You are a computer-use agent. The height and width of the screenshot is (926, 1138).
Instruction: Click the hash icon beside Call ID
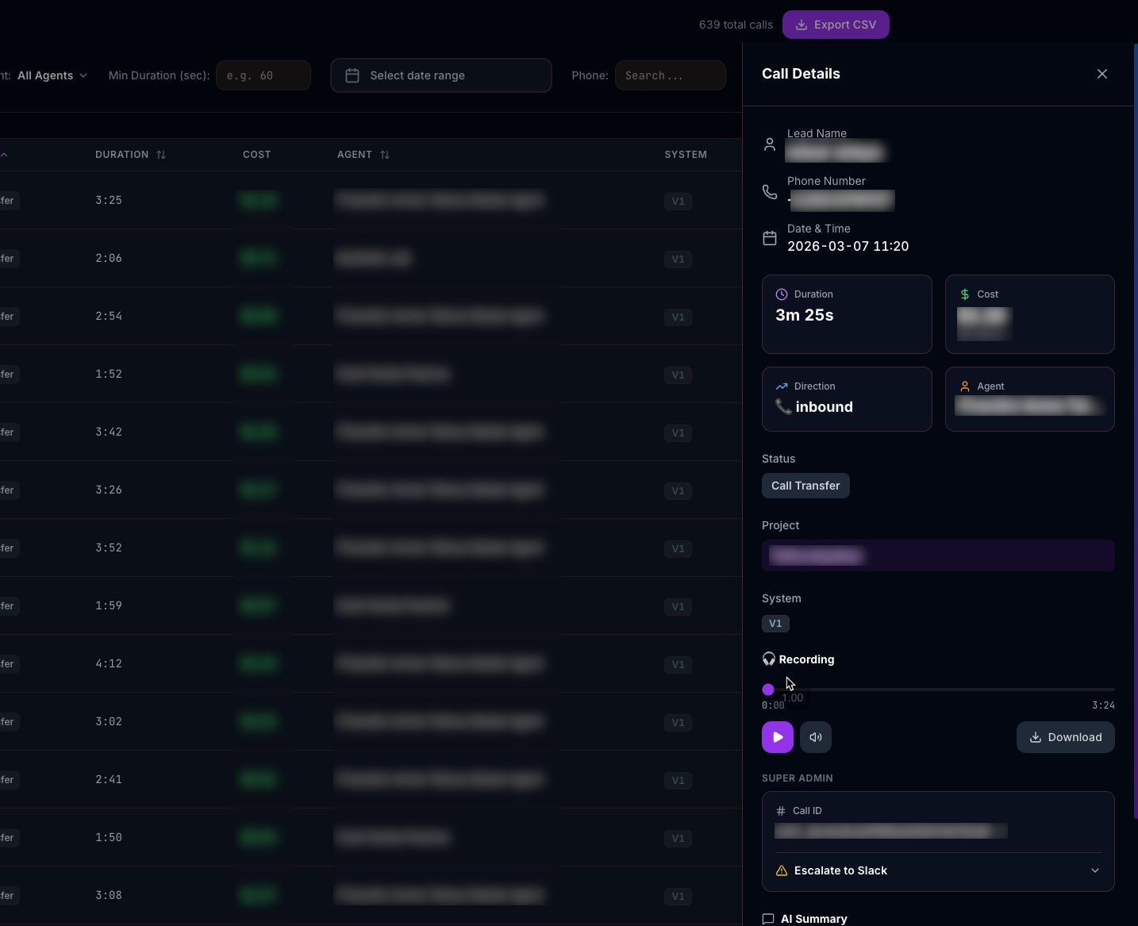(781, 811)
